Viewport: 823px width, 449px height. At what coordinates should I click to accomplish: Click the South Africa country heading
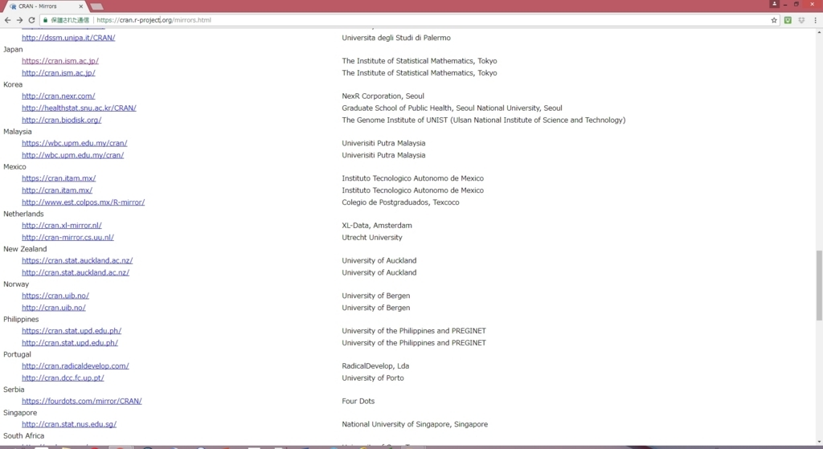click(x=23, y=436)
